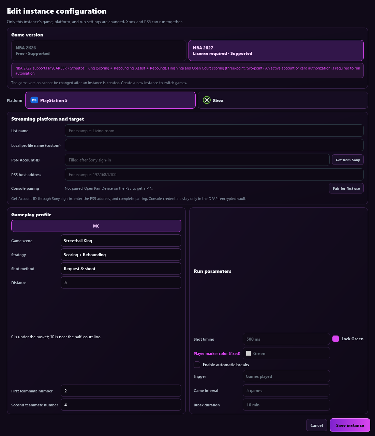Select the MC gameplay profile tab
375x436 pixels.
click(x=96, y=226)
